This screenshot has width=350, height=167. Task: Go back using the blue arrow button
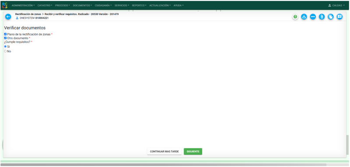8,17
